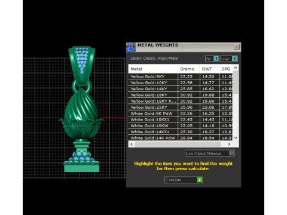The image size is (287, 215).
Task: Select the Yellow Gold:14KY row
Action: click(181, 89)
